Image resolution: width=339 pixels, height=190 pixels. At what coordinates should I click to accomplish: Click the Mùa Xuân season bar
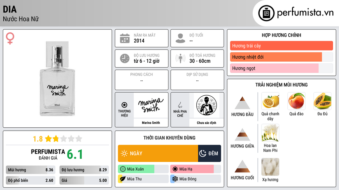(x=143, y=169)
